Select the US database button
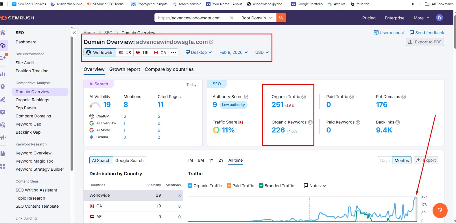The image size is (456, 223). tap(125, 52)
